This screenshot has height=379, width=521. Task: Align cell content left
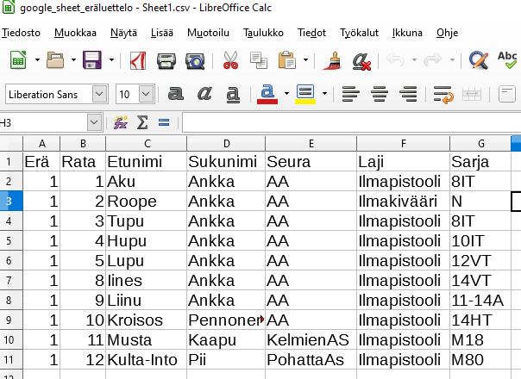[351, 94]
